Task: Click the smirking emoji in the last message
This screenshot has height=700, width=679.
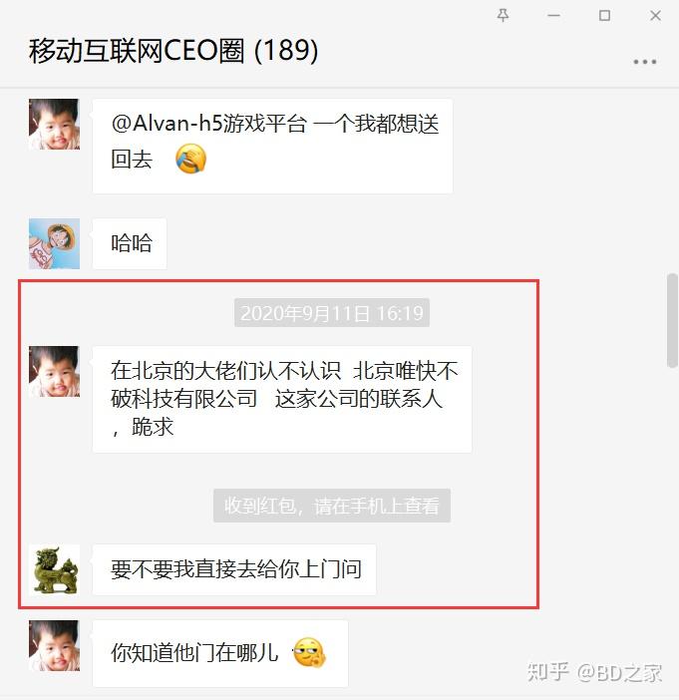Action: (309, 653)
